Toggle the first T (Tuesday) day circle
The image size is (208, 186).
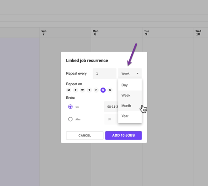(76, 90)
